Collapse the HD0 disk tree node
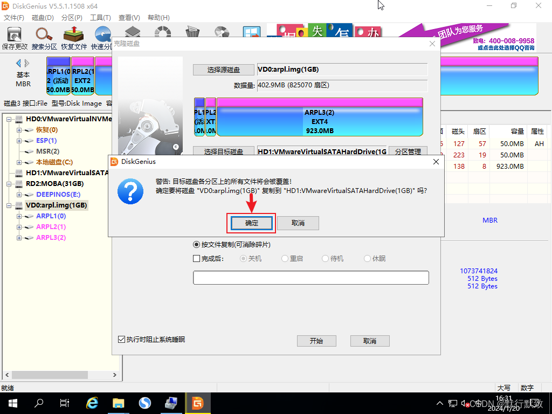Viewport: 552px width, 414px height. pyautogui.click(x=9, y=119)
